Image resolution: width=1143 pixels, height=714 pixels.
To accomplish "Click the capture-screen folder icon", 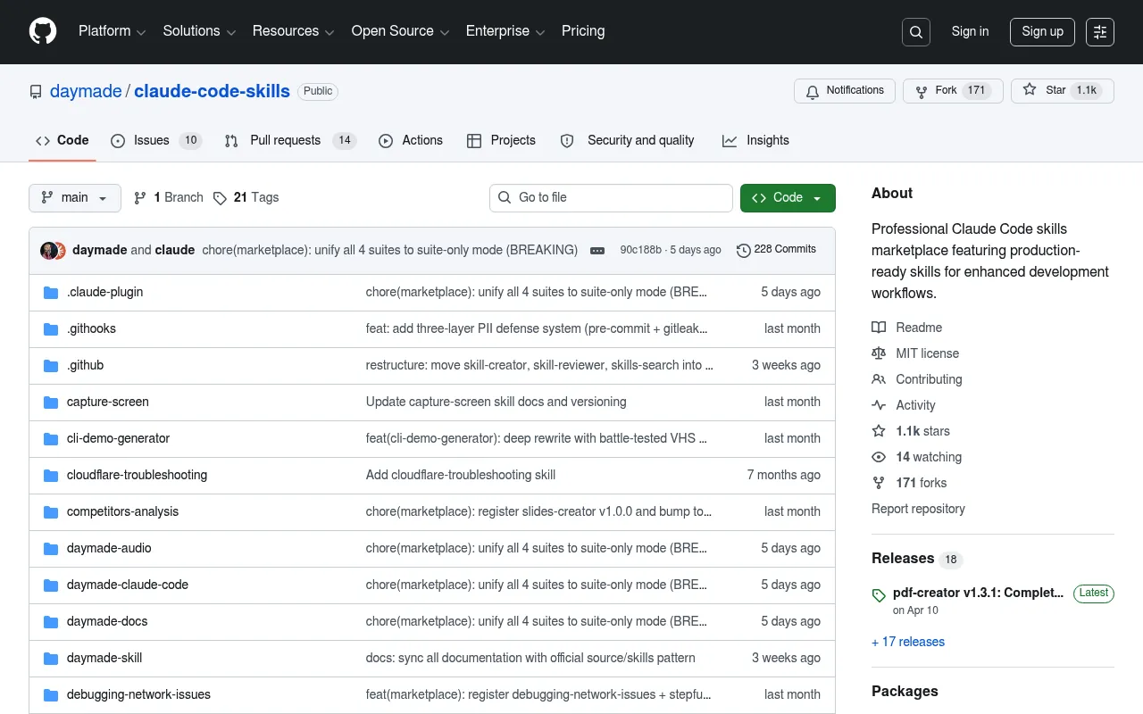I will click(51, 403).
